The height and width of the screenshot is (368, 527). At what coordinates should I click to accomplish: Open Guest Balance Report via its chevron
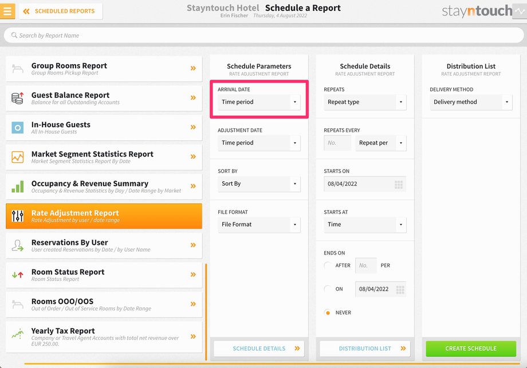tap(193, 98)
